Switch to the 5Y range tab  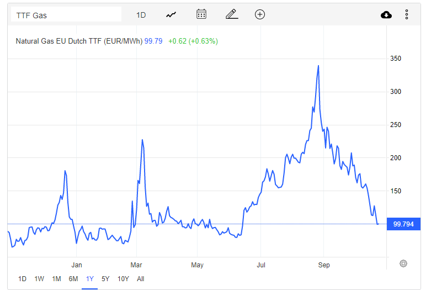(x=105, y=279)
